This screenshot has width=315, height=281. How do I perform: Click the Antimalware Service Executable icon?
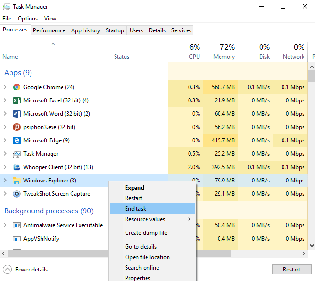point(17,225)
